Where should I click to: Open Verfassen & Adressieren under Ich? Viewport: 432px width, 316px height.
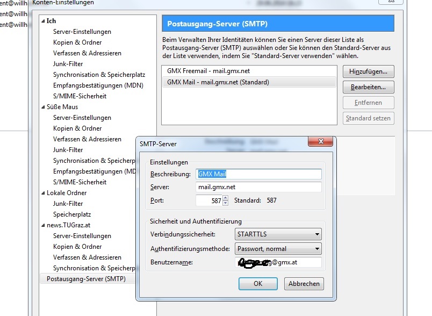pos(87,53)
